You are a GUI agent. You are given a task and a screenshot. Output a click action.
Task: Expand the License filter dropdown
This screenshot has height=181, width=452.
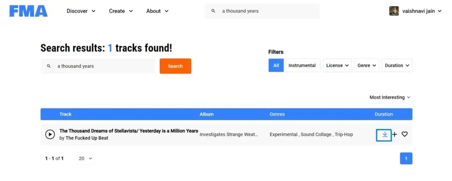click(x=338, y=66)
